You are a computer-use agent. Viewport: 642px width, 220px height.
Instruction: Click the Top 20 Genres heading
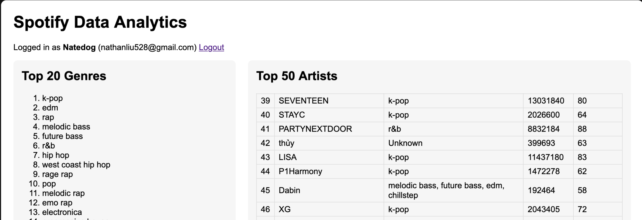click(x=64, y=76)
